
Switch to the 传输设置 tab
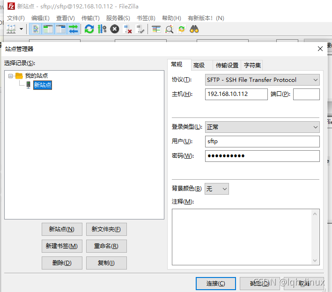pos(227,66)
